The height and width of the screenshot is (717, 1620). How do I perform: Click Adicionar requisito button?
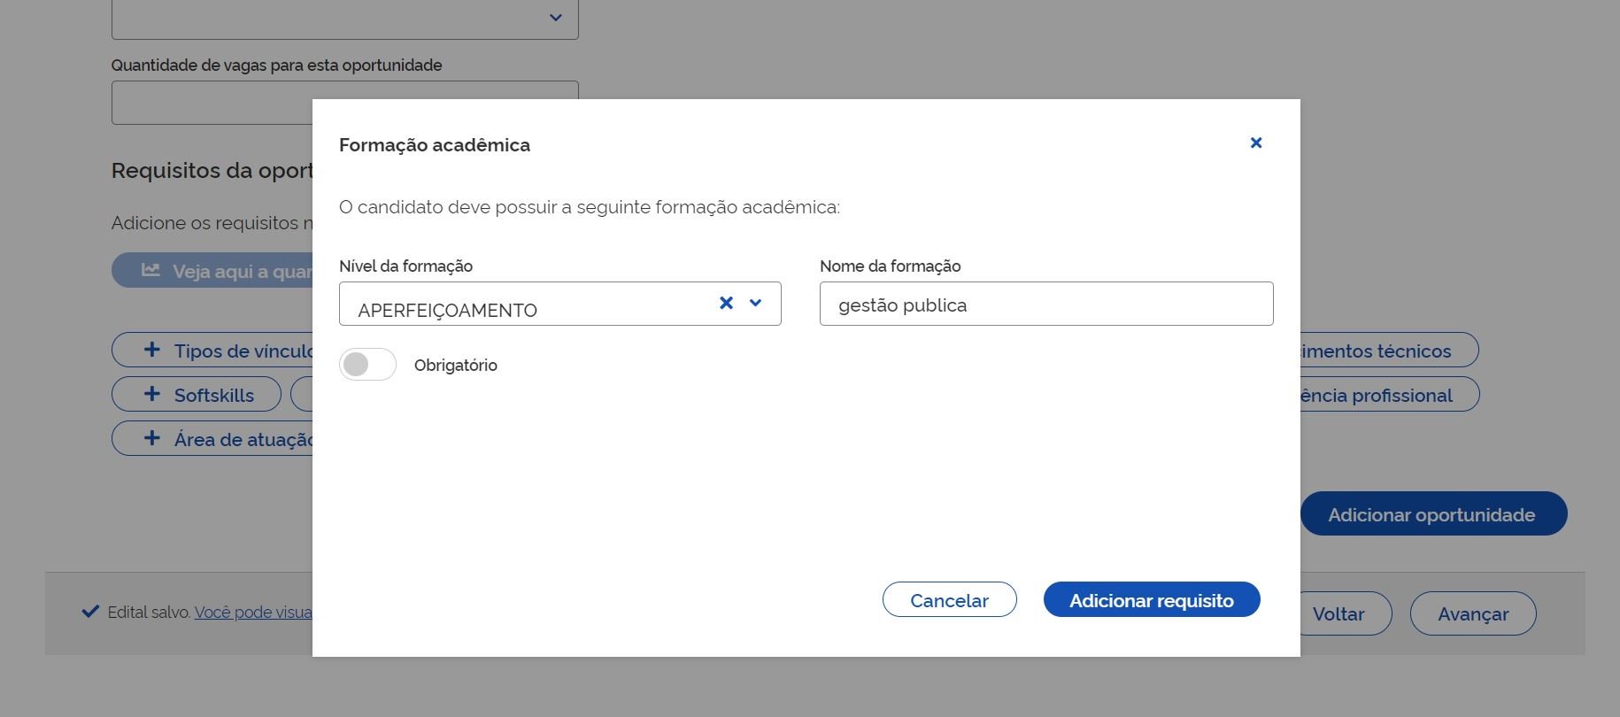click(x=1151, y=600)
